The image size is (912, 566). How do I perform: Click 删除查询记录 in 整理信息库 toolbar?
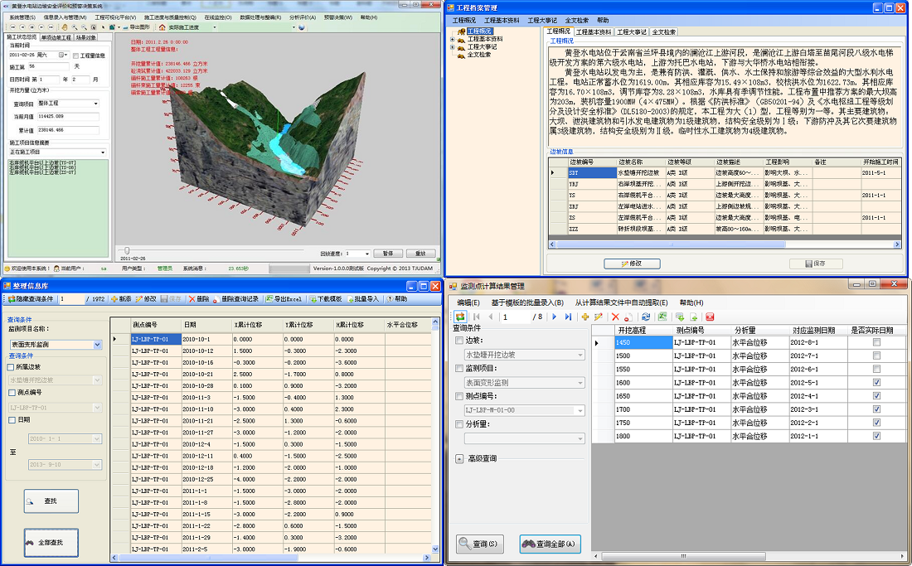(236, 298)
